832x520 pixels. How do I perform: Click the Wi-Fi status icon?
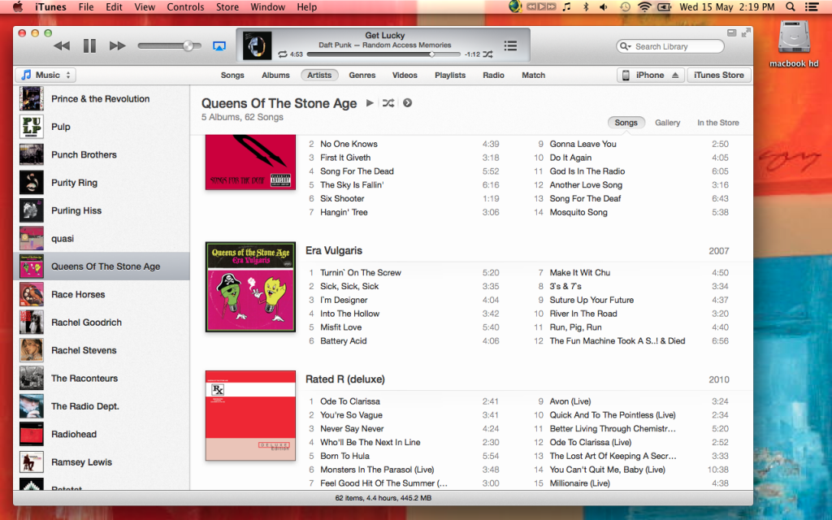click(x=644, y=6)
